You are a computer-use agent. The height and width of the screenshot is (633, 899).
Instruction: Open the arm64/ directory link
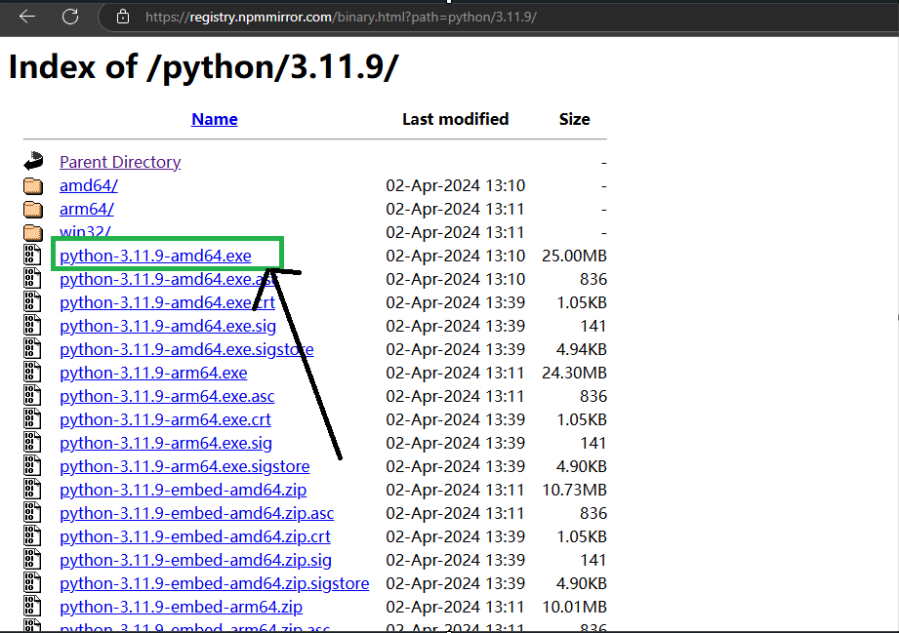87,209
